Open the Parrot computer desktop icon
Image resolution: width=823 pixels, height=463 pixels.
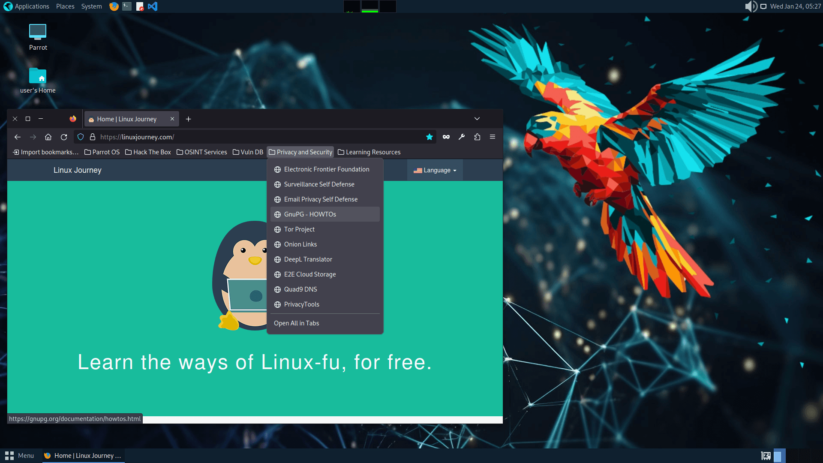click(x=38, y=37)
